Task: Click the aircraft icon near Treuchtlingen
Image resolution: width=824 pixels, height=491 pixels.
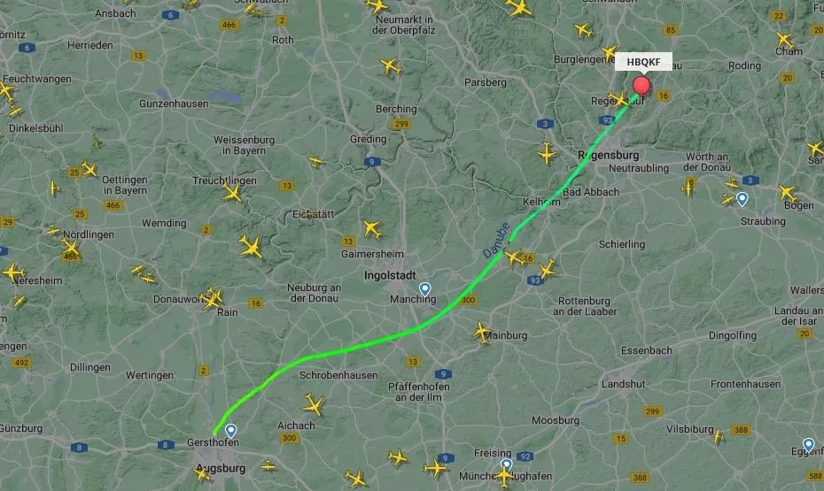Action: pyautogui.click(x=231, y=193)
